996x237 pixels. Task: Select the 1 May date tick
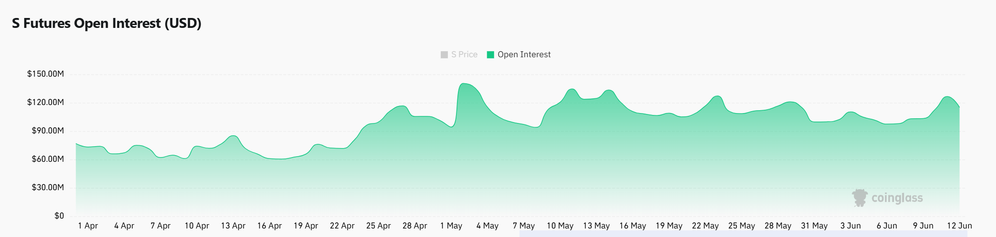451,226
